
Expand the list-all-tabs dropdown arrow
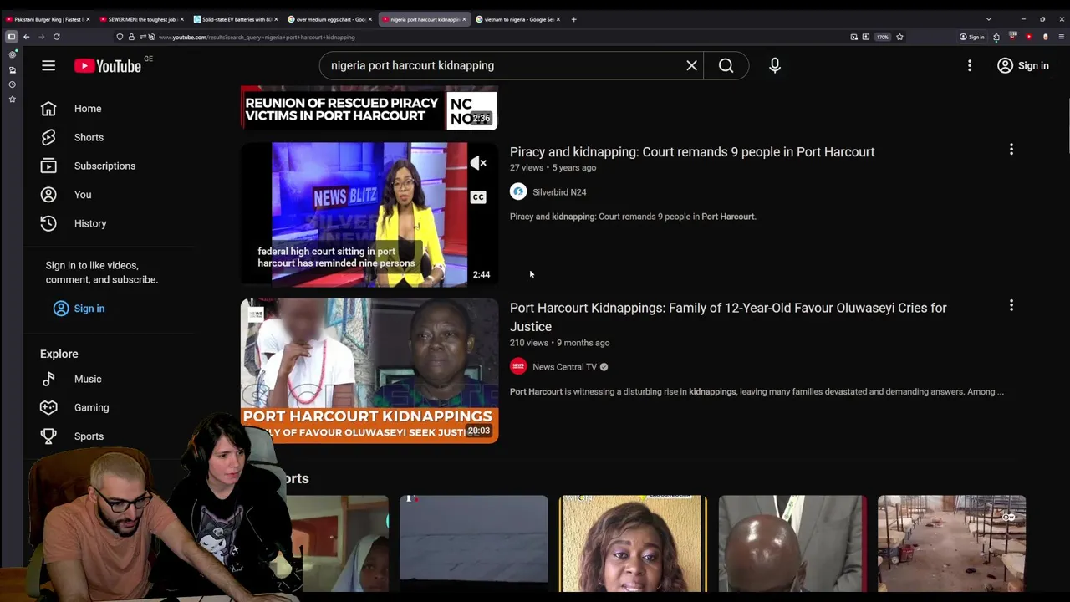(988, 19)
